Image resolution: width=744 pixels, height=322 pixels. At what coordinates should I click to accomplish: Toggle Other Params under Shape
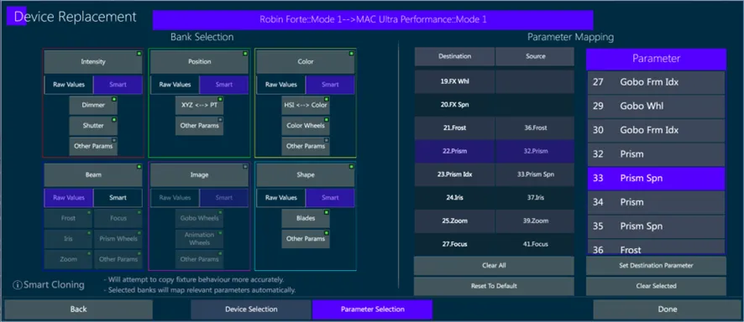[x=306, y=239]
